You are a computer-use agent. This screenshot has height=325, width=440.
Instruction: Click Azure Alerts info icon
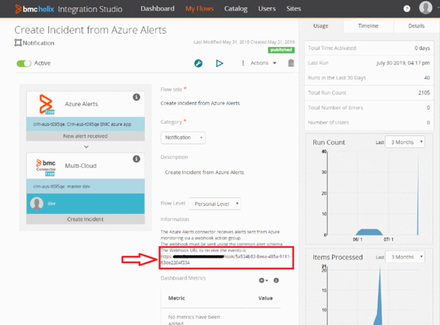(x=136, y=97)
